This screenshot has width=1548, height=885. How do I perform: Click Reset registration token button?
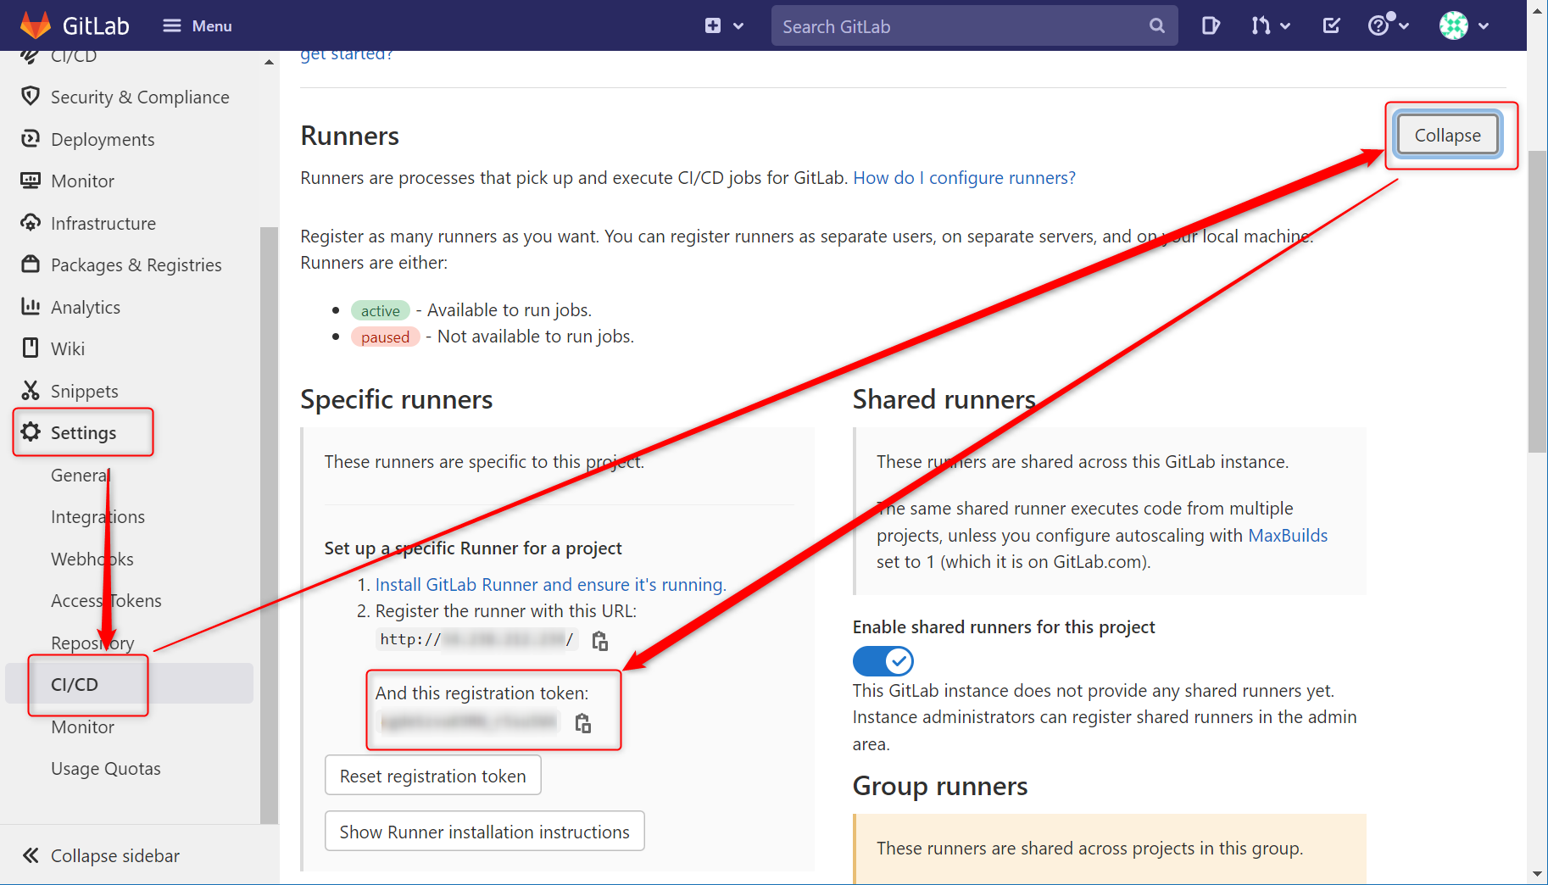tap(432, 776)
